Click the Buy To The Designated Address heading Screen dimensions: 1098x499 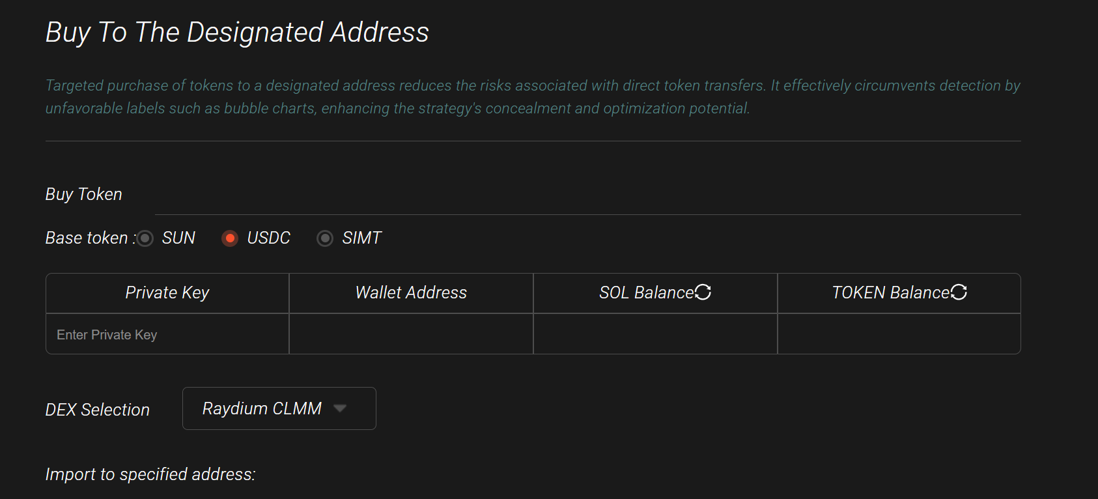coord(237,33)
